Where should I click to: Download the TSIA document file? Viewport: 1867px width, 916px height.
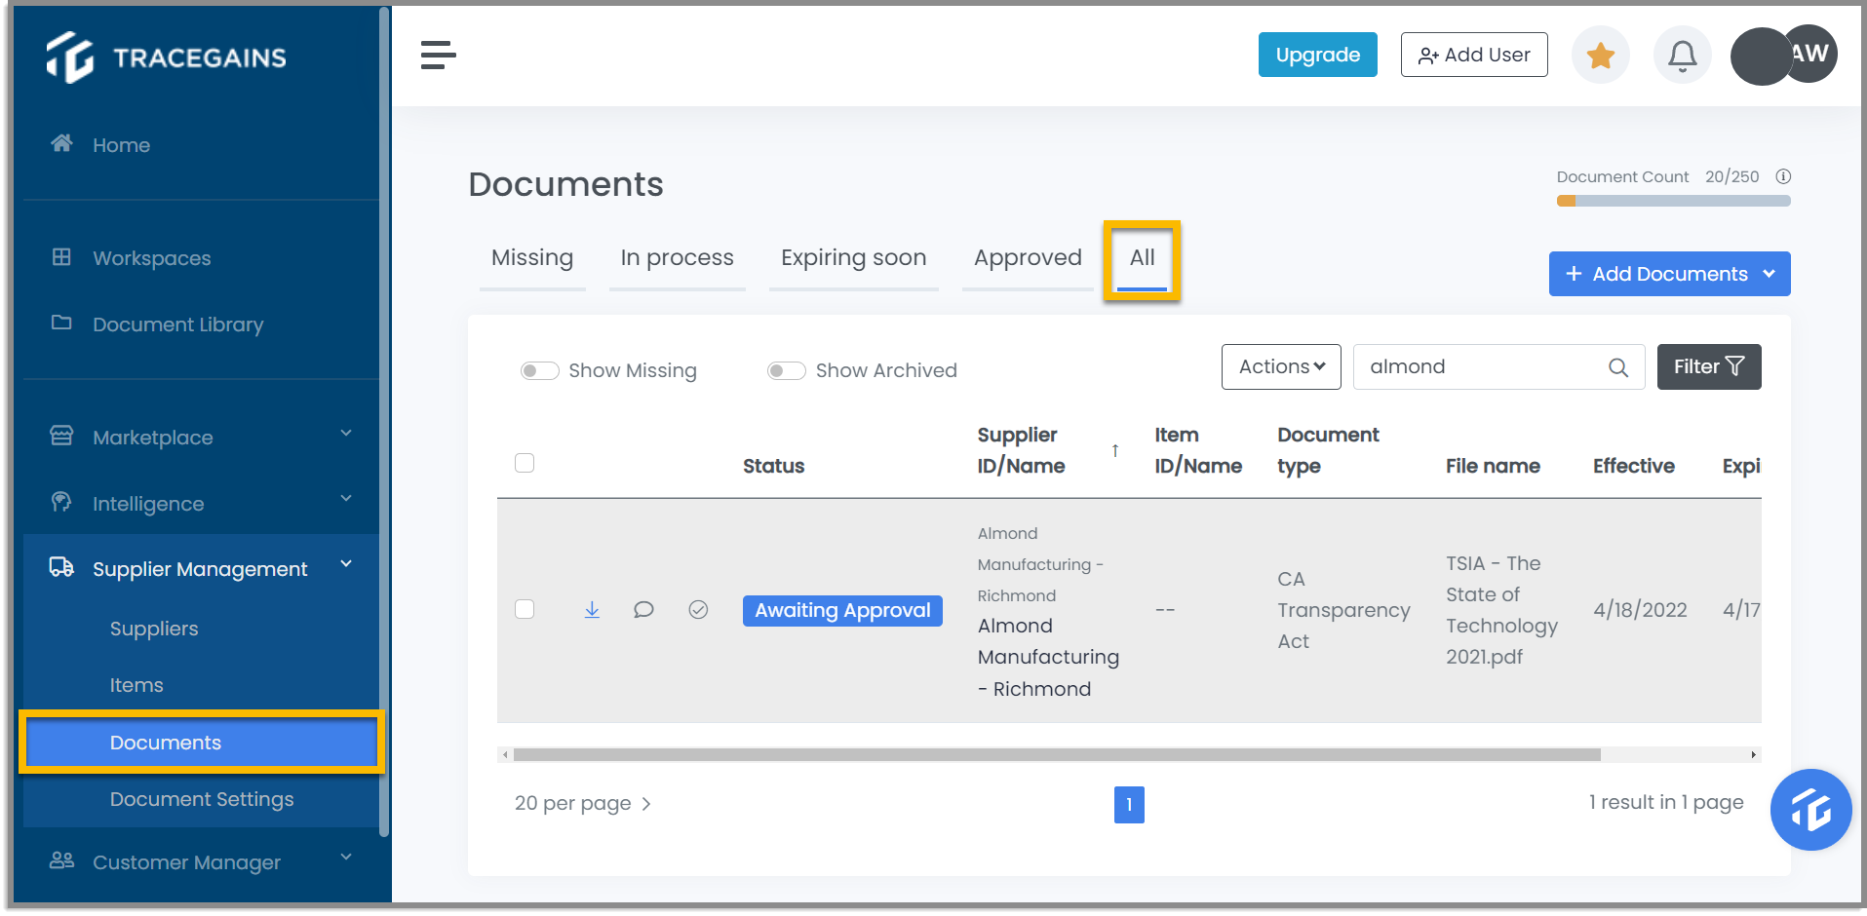click(592, 609)
